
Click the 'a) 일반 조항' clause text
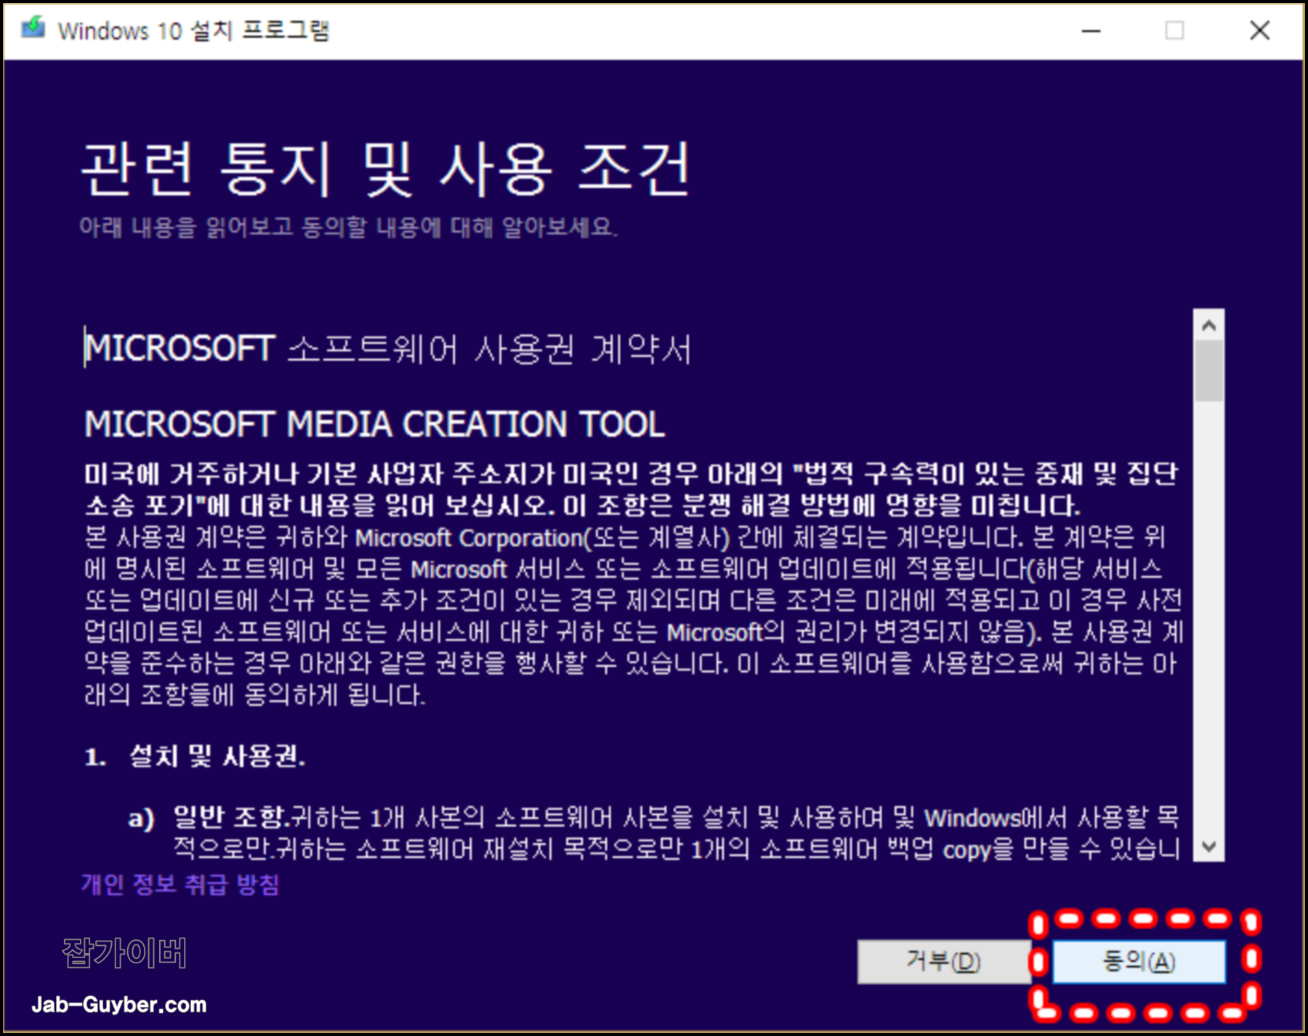pyautogui.click(x=654, y=832)
